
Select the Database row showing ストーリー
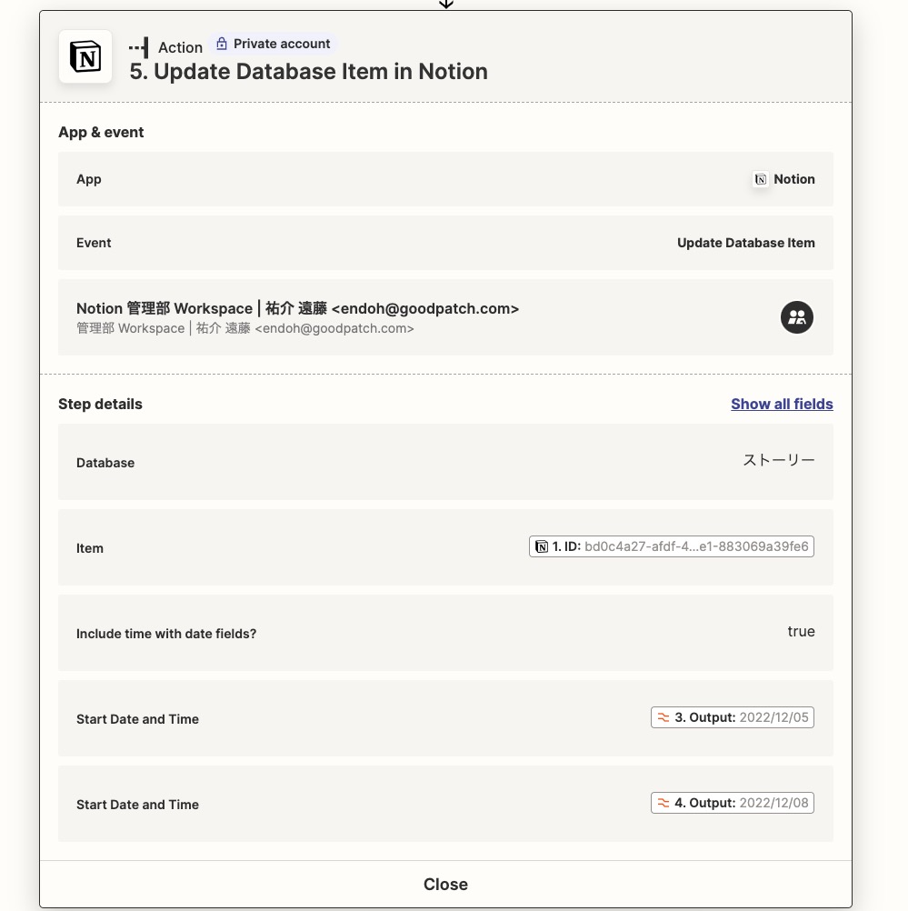tap(445, 462)
